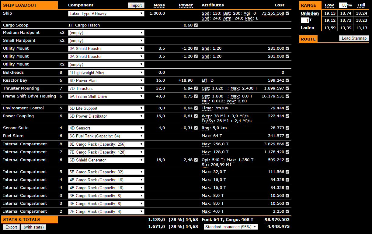Click the Mass column header
372x234 pixels.
(x=159, y=5)
